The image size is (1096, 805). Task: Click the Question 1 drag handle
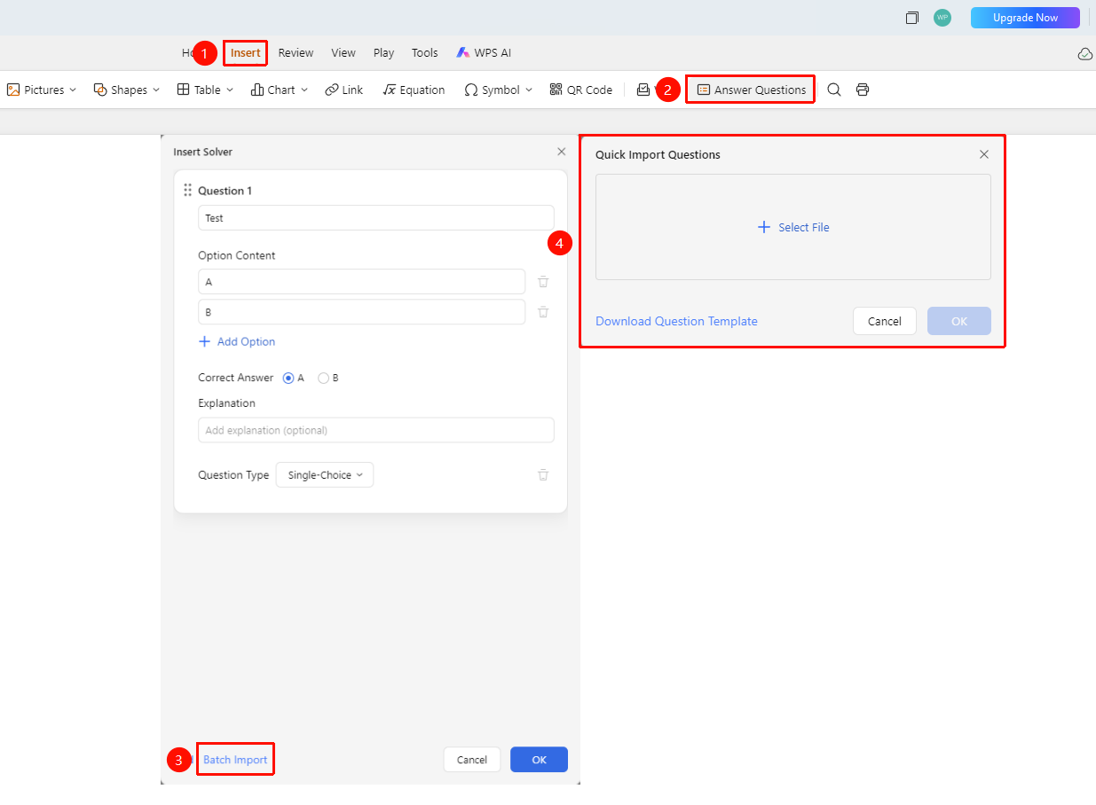[187, 190]
